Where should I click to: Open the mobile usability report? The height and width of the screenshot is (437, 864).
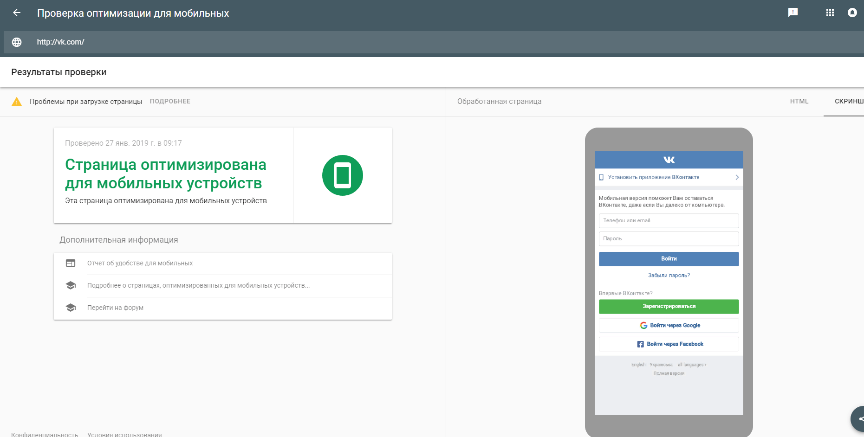140,263
